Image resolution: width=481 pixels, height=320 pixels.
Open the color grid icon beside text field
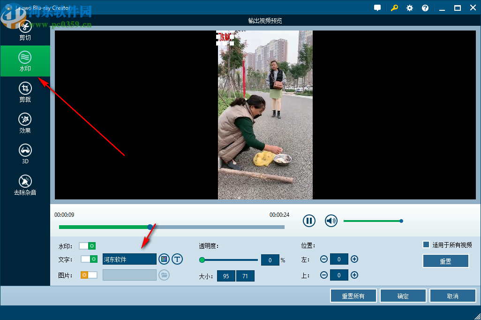pyautogui.click(x=164, y=259)
